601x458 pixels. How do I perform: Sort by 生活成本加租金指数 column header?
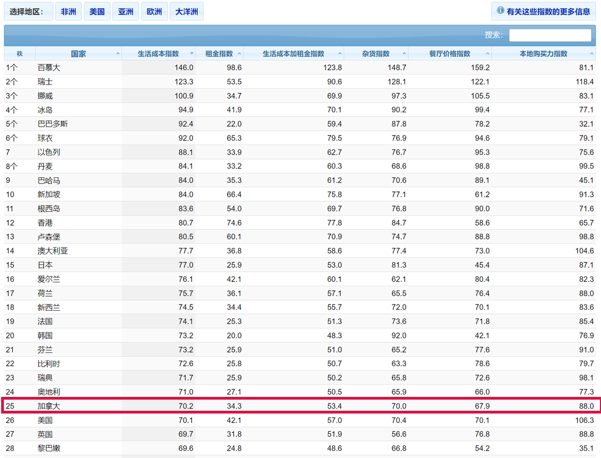click(x=294, y=53)
